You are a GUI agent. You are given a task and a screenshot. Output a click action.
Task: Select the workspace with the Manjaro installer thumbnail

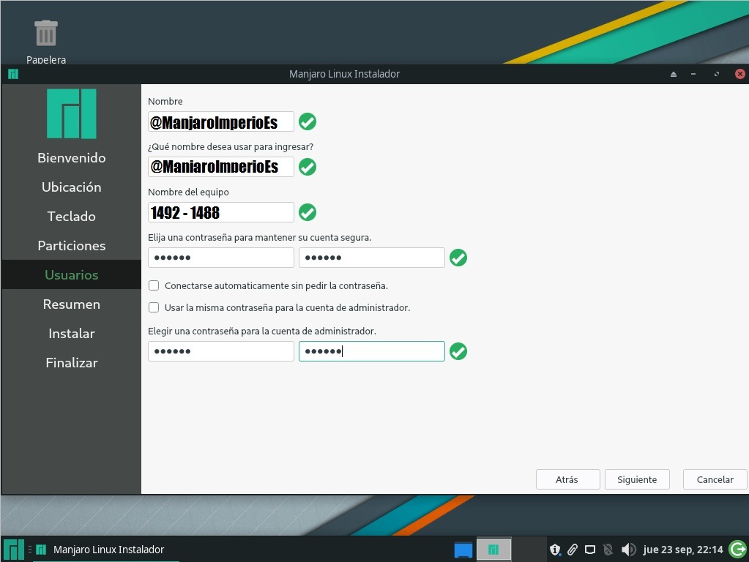[x=494, y=549]
